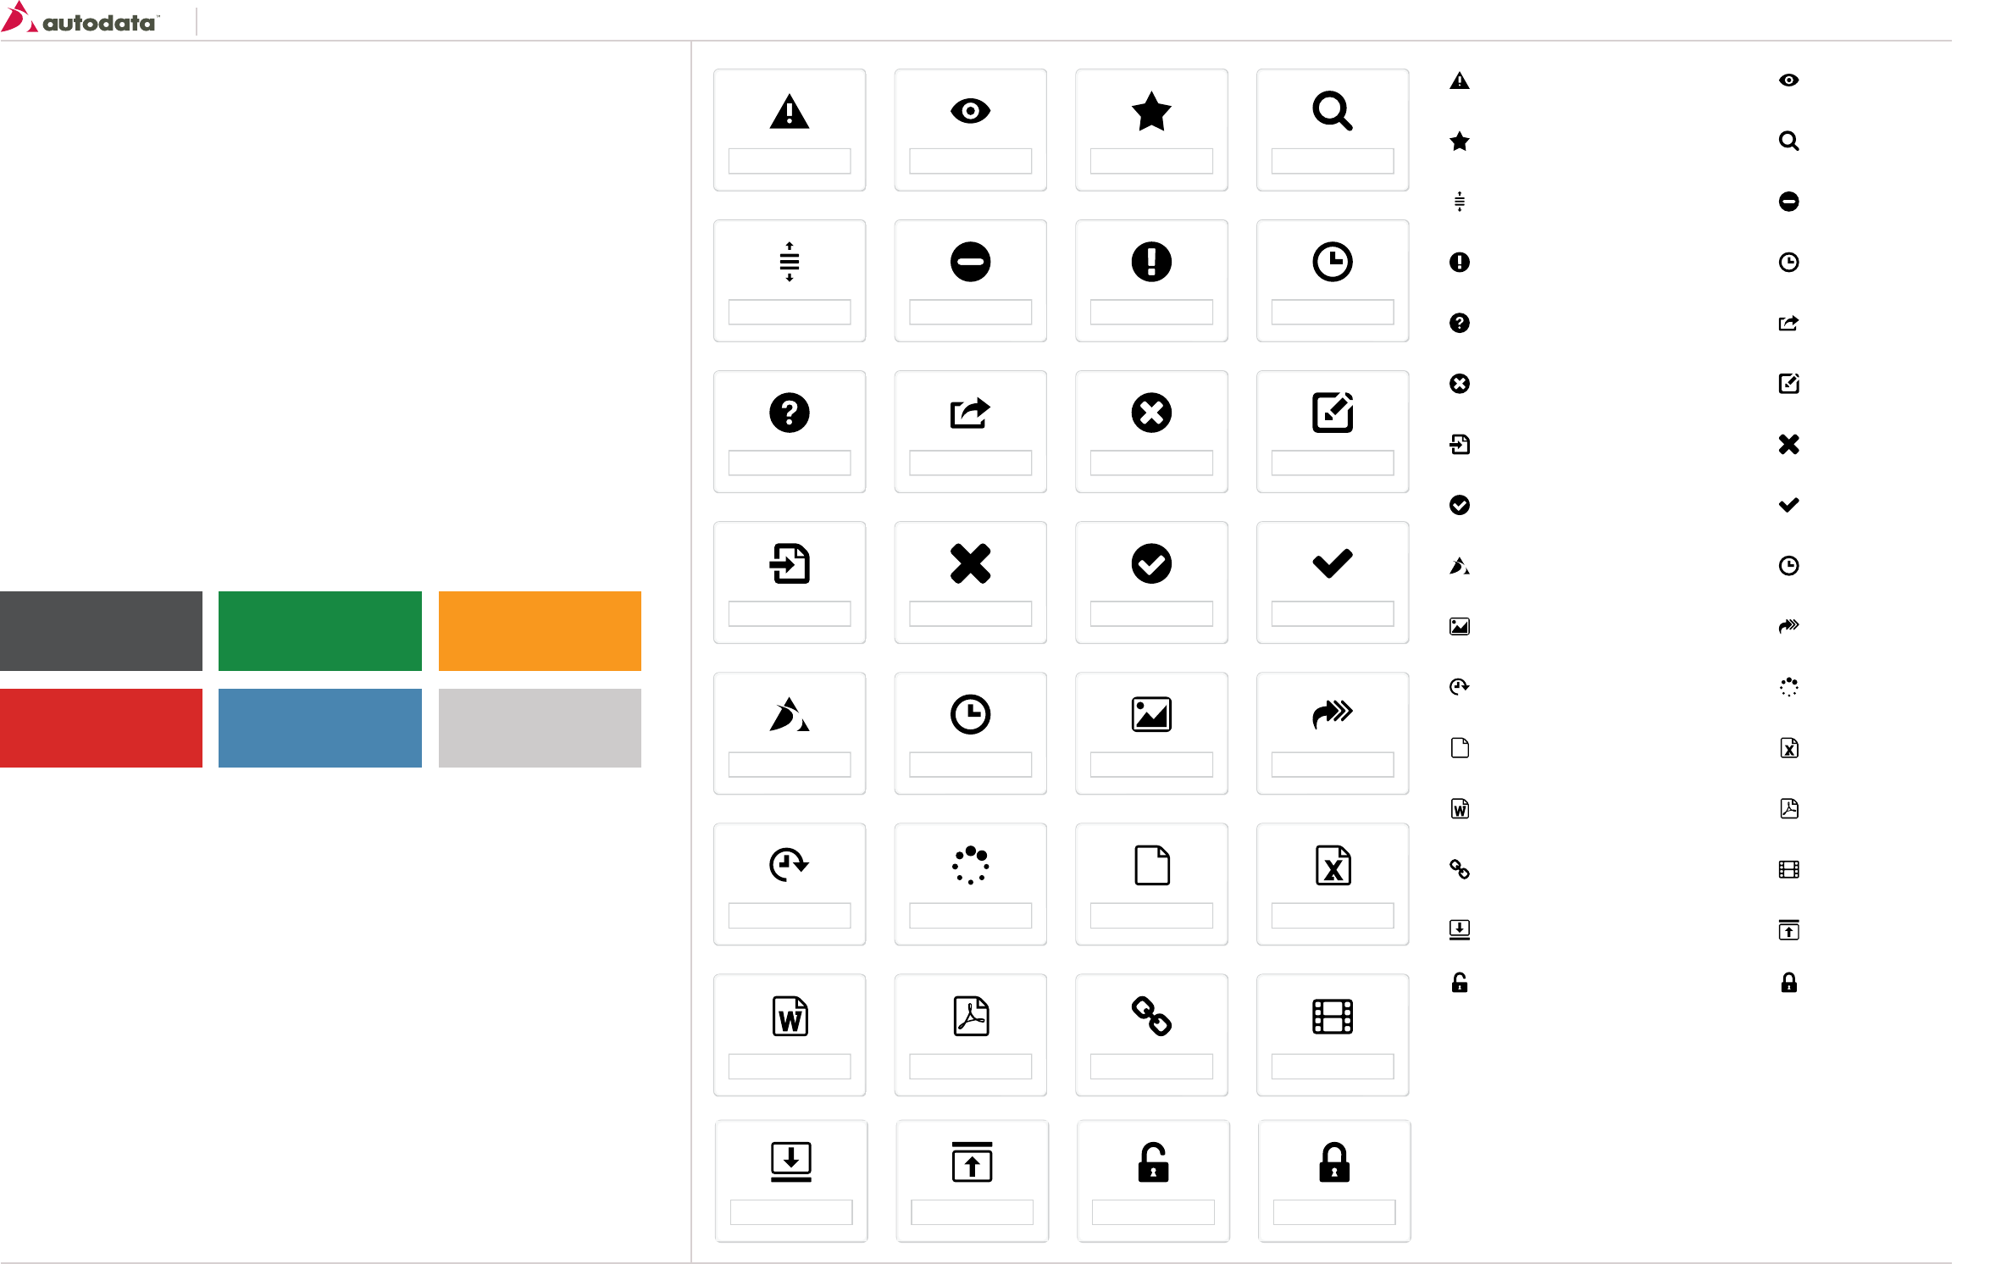Select the large PDF file icon
Viewport: 1990px width, 1264px height.
coord(971,1016)
